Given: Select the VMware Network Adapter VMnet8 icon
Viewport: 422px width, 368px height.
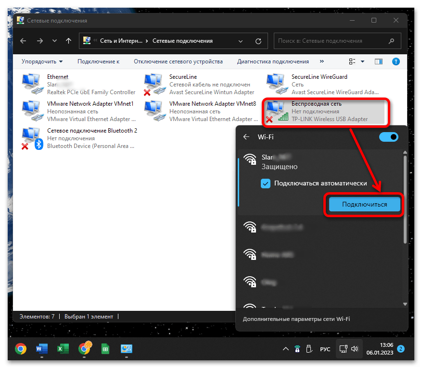Looking at the screenshot, I should [155, 111].
